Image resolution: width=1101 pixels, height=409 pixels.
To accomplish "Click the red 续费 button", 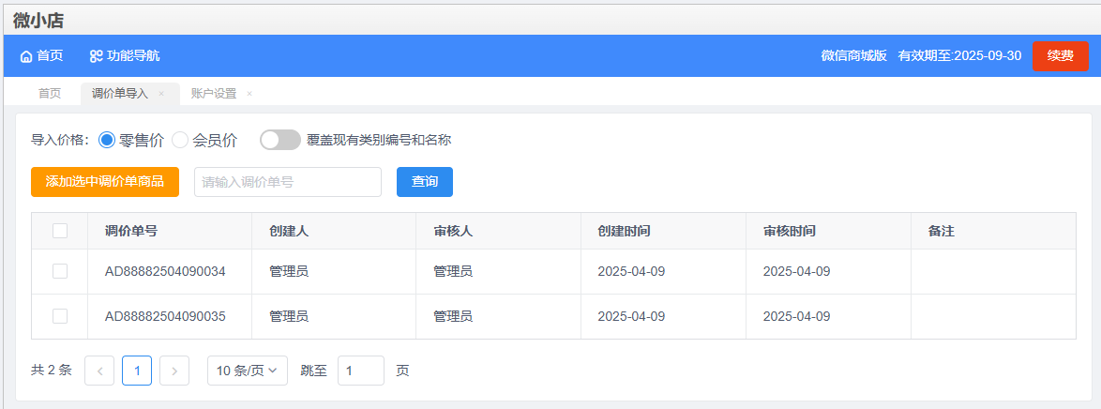I will pos(1061,56).
